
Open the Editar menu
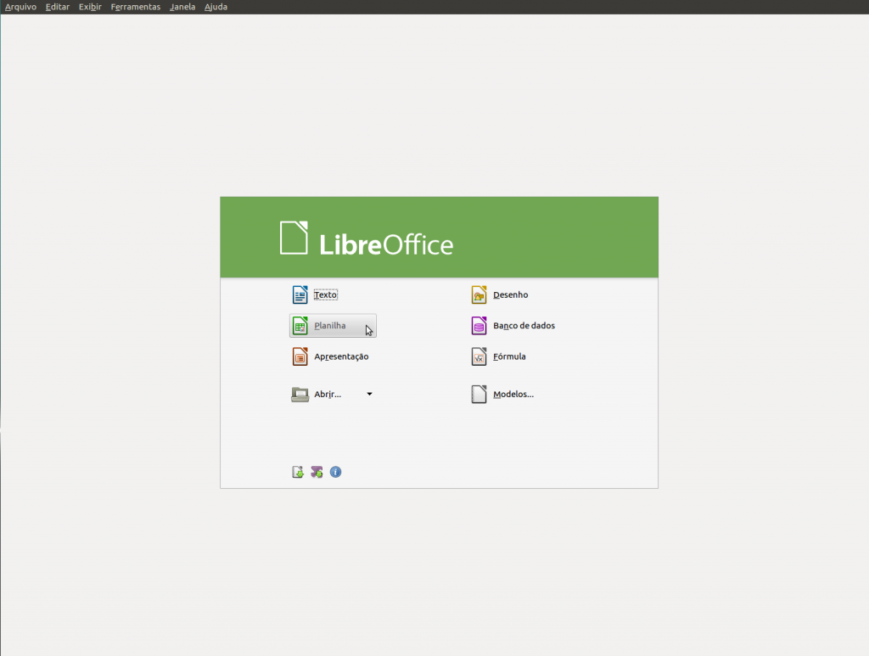[58, 7]
